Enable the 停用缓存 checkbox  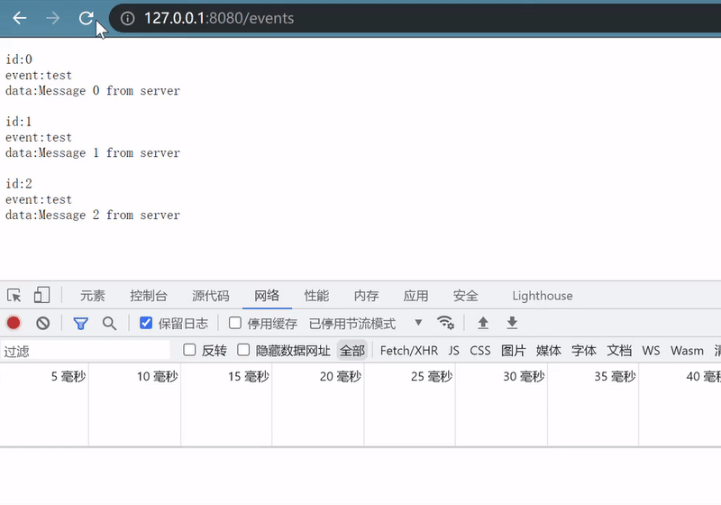click(235, 323)
